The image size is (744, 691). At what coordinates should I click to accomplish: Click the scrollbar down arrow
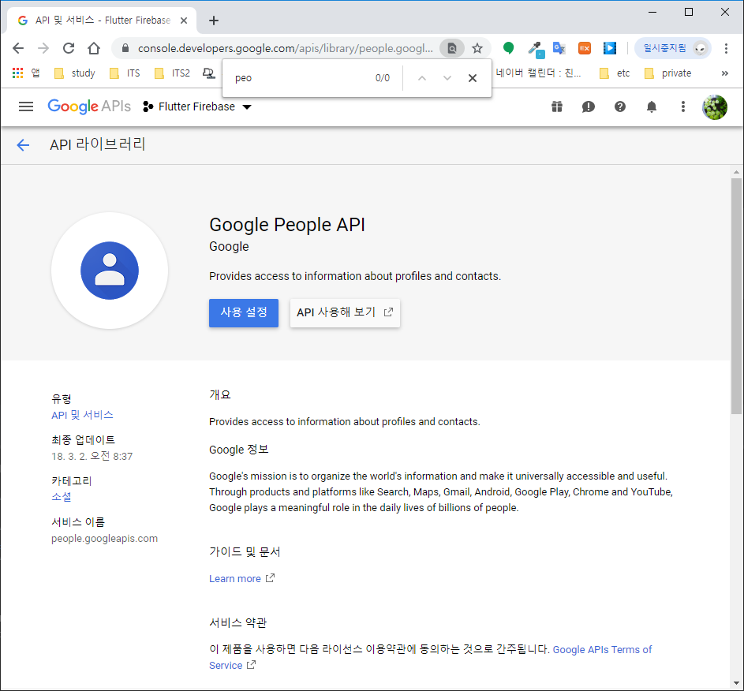coord(736,683)
